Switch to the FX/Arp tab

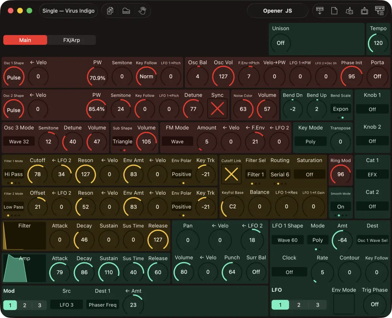[72, 40]
